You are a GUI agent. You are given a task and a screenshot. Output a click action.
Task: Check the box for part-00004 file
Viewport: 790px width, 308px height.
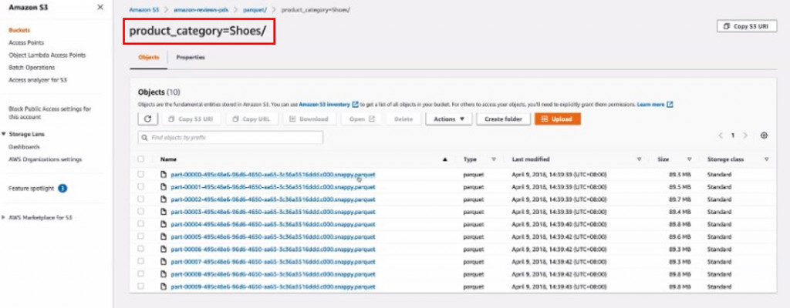click(x=141, y=224)
